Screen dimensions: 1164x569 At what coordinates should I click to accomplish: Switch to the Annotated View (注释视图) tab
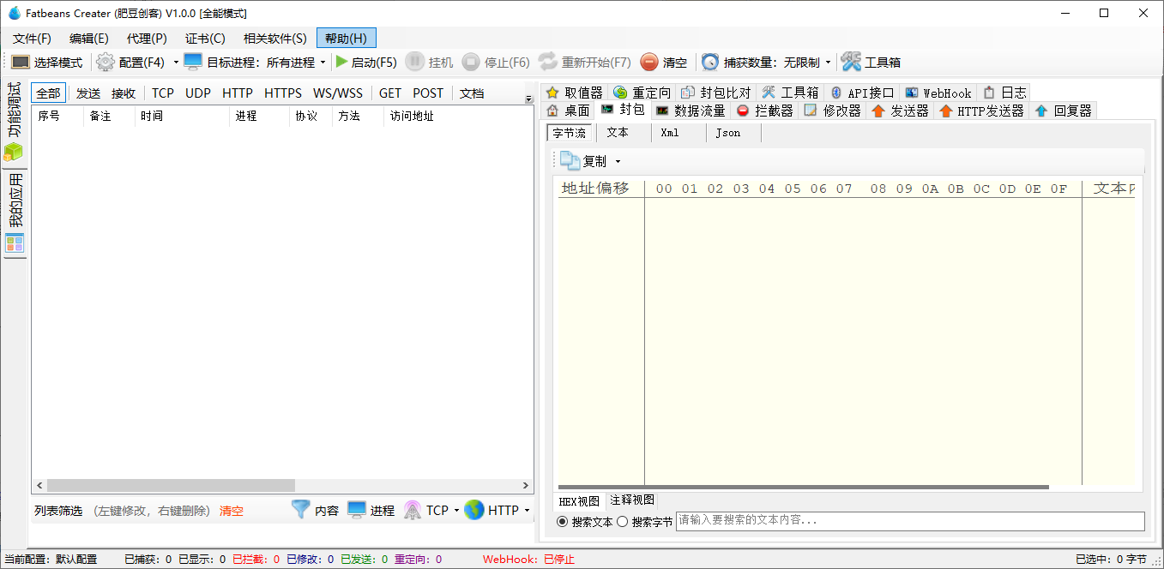[632, 500]
